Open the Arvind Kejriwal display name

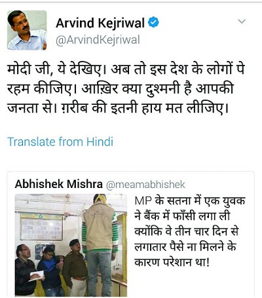100,23
